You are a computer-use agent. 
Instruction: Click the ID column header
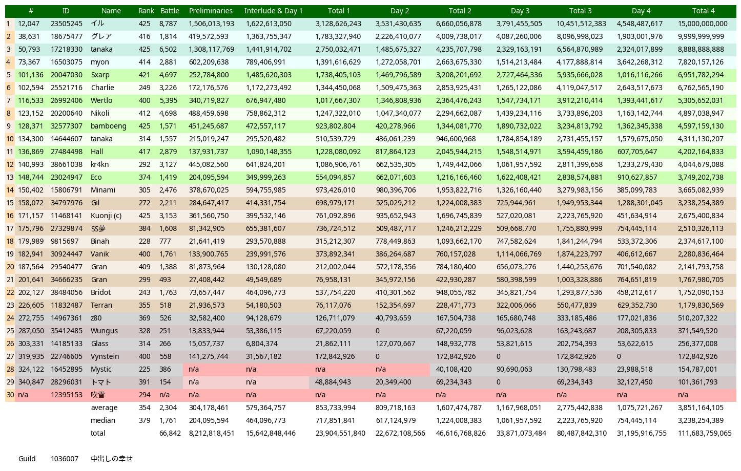(66, 11)
